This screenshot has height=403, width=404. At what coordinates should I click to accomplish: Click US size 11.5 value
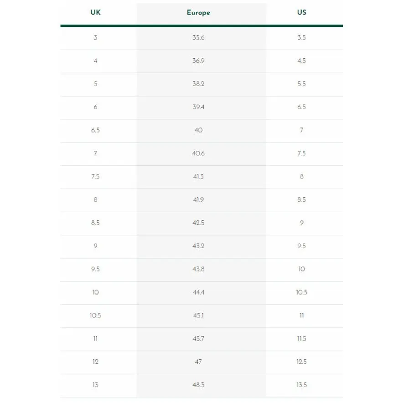pyautogui.click(x=301, y=339)
